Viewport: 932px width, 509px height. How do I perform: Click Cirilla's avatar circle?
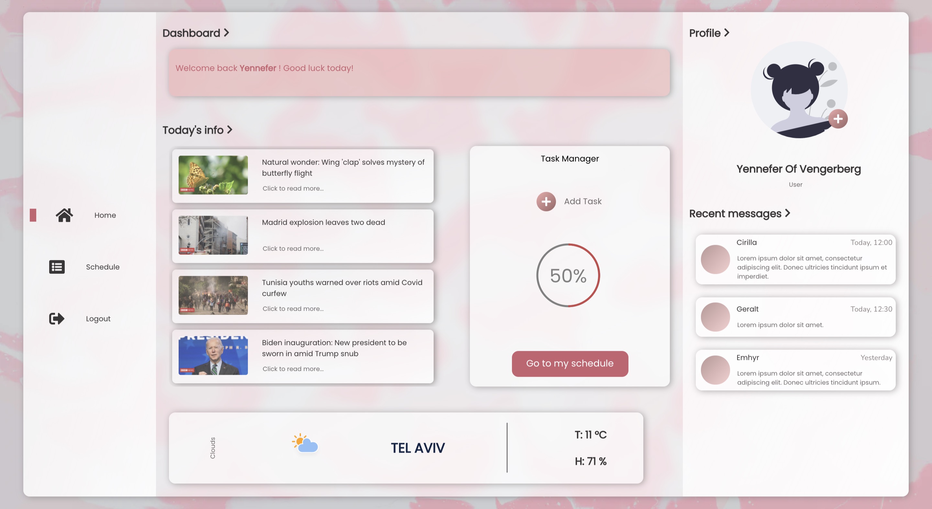[715, 260]
